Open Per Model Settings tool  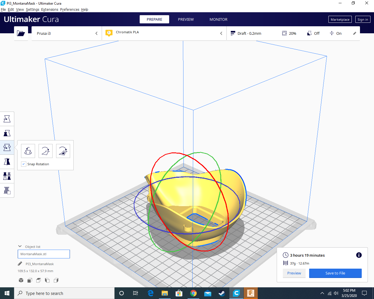click(7, 176)
